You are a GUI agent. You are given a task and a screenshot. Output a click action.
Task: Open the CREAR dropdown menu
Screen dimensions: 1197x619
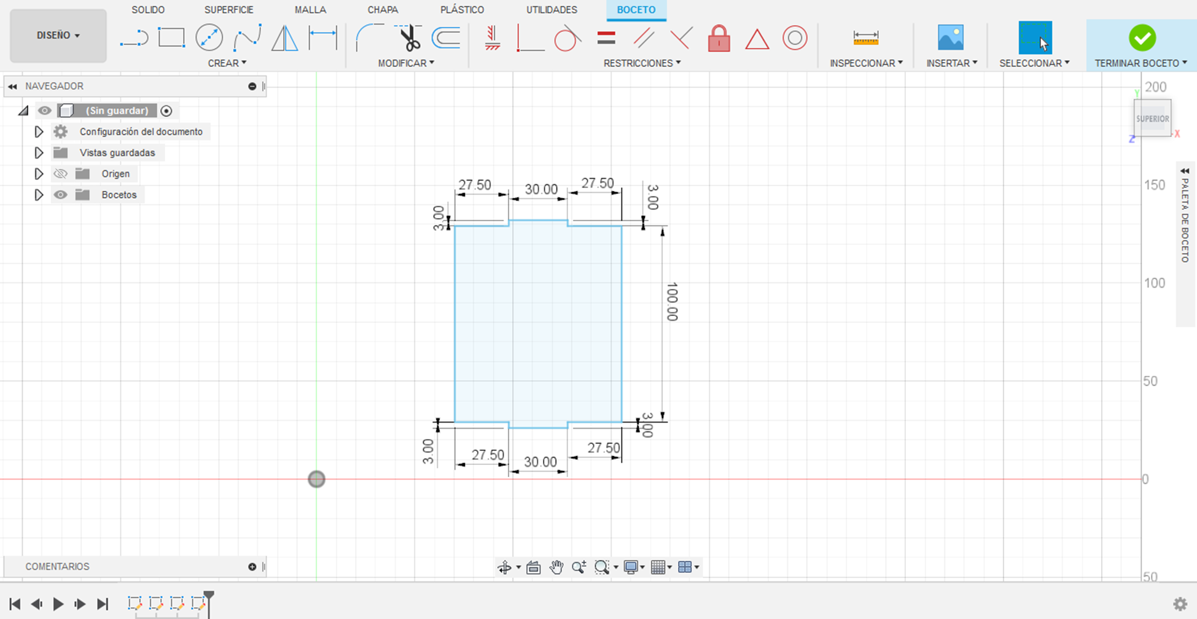[227, 63]
